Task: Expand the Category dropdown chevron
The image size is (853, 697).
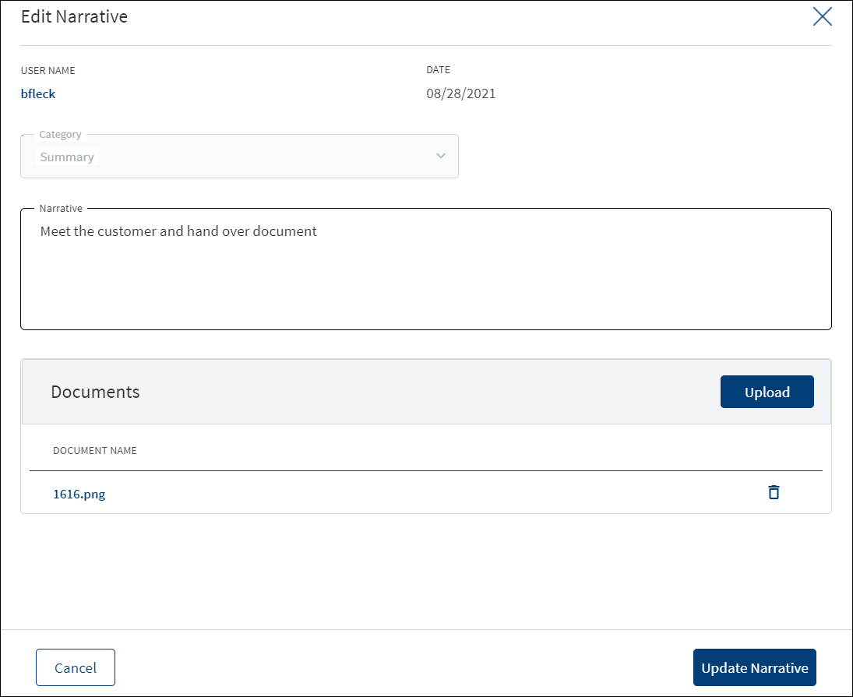Action: pos(441,156)
